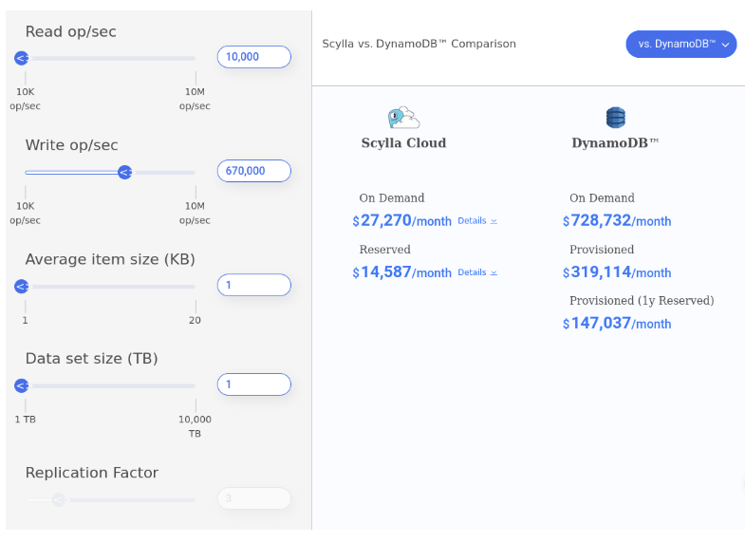
Task: Click the Replication Factor slider handle
Action: (x=59, y=499)
